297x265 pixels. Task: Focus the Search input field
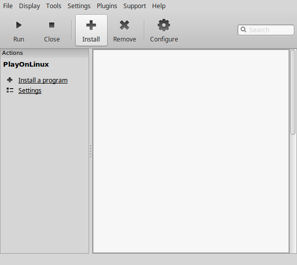click(x=266, y=30)
